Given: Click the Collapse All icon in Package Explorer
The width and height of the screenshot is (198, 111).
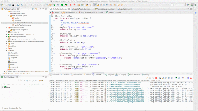Looking at the screenshot, I should point(33,9).
